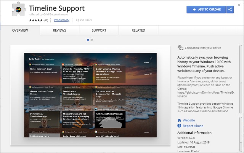Open the Website link
244x153 pixels.
(x=189, y=120)
